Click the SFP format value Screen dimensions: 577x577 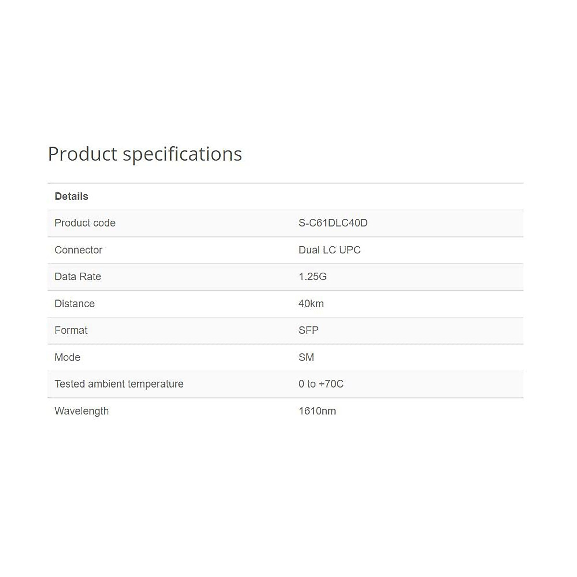pos(308,330)
